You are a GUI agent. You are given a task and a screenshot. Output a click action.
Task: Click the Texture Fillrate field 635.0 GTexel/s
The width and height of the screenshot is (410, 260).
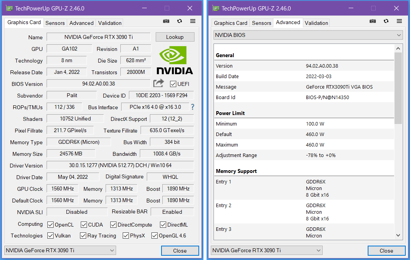point(167,130)
